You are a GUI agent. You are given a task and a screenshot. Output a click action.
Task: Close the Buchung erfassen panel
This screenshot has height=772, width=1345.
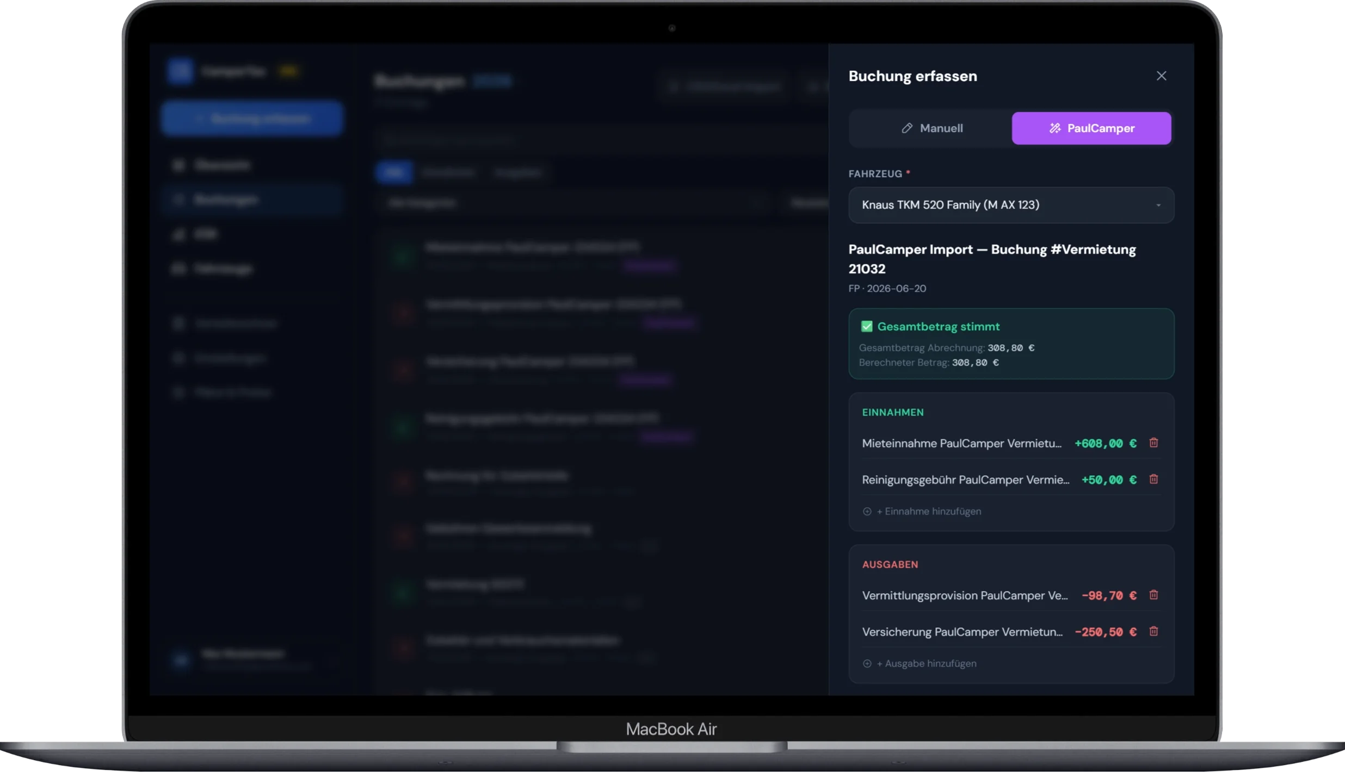coord(1161,76)
